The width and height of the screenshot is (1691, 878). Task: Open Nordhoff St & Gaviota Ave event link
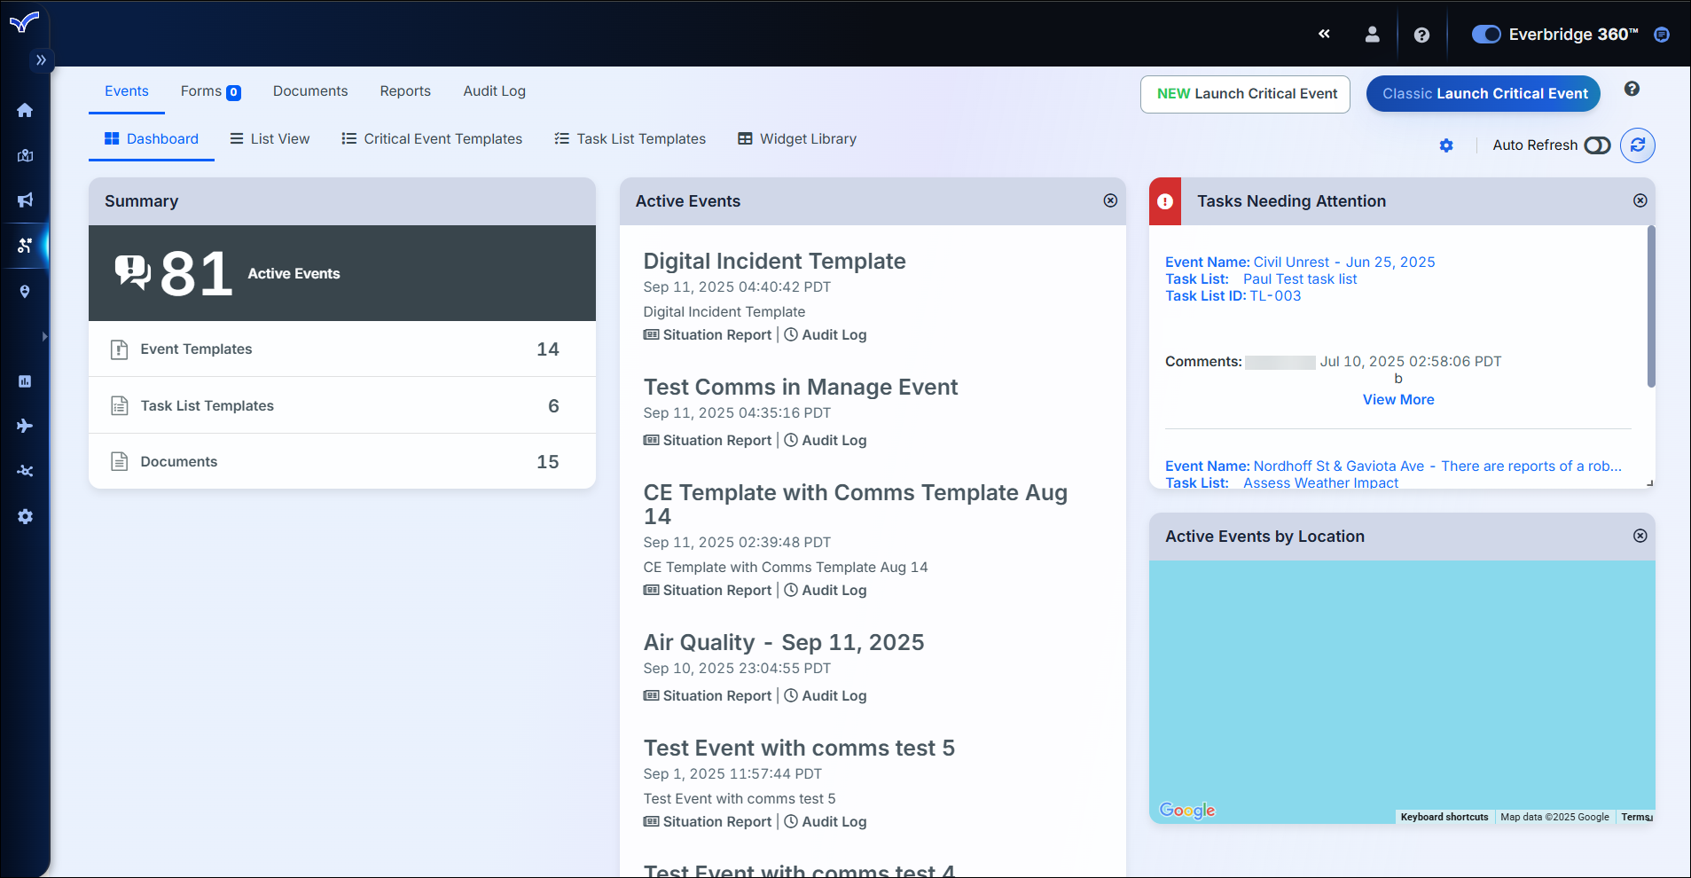pyautogui.click(x=1437, y=466)
